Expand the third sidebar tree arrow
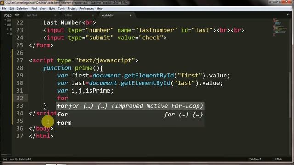 pos(7,29)
